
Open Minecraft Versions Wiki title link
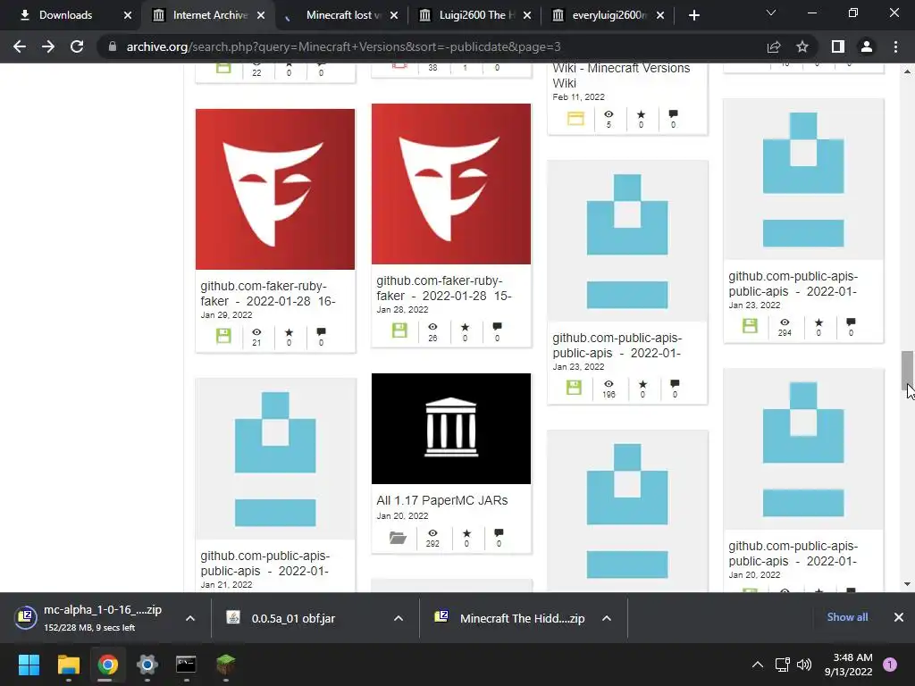tap(621, 75)
